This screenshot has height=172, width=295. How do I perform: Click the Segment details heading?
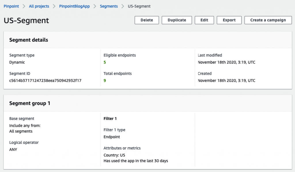[29, 40]
